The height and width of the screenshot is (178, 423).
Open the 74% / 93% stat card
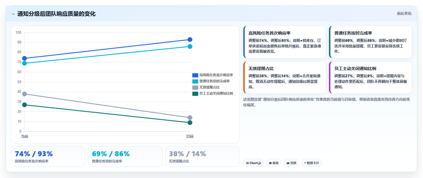[x=48, y=157]
